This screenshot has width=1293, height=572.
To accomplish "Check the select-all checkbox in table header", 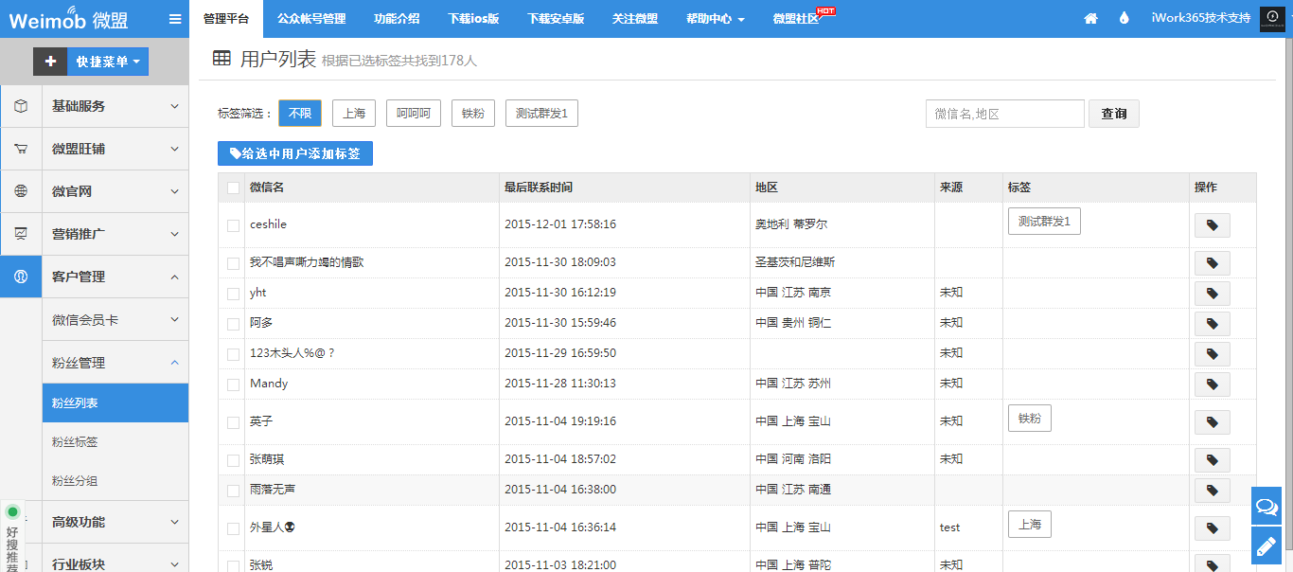I will tap(234, 188).
